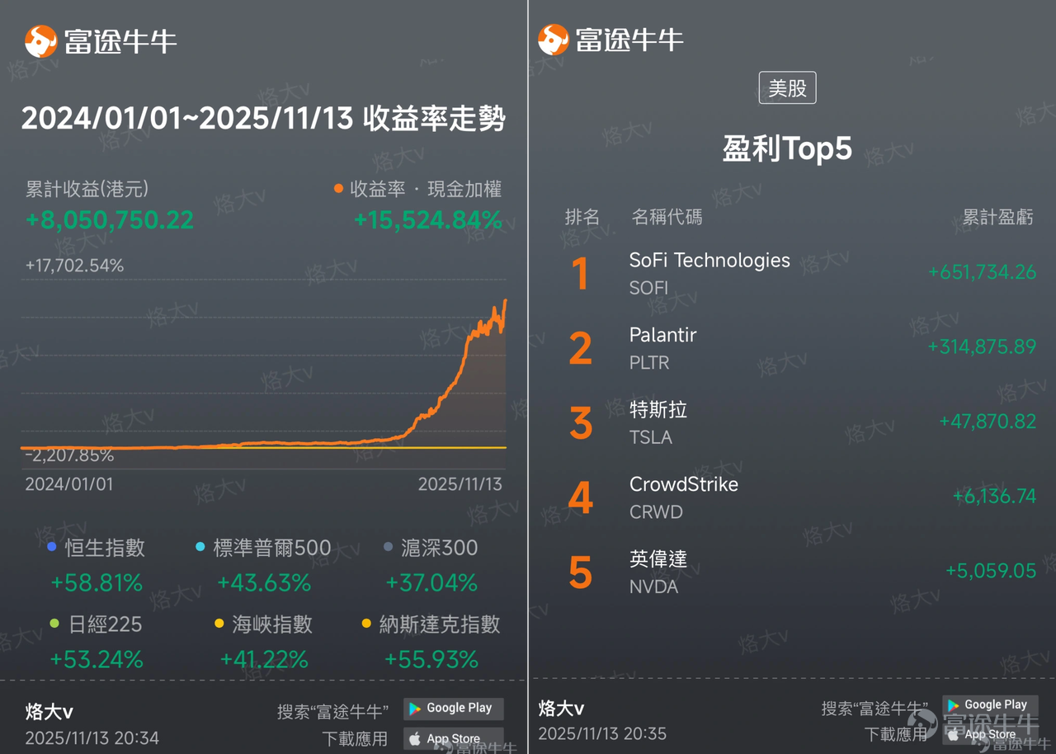Click the chart min label -2,207.85%
1056x754 pixels.
pos(69,455)
